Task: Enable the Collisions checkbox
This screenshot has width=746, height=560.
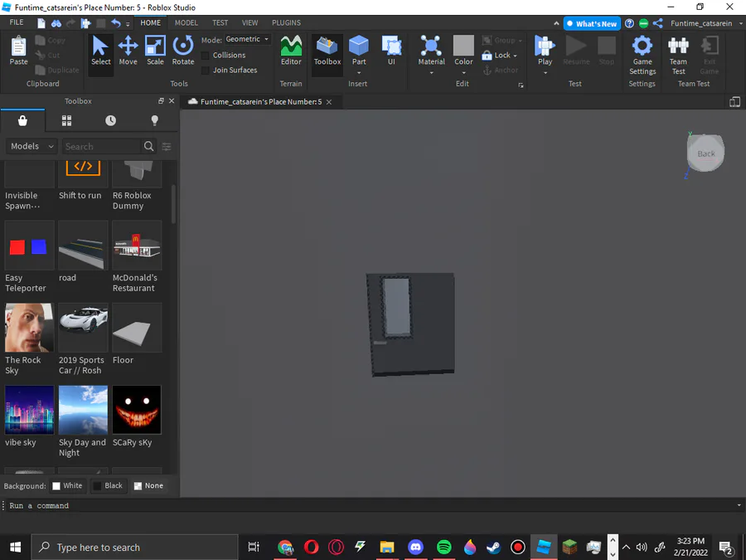Action: coord(206,56)
